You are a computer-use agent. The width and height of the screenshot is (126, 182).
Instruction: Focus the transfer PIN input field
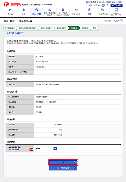44,148
